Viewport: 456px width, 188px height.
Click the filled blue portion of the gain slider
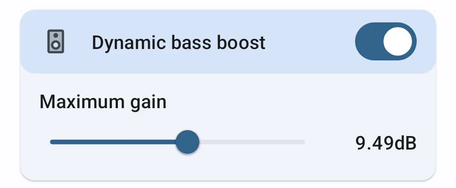114,142
